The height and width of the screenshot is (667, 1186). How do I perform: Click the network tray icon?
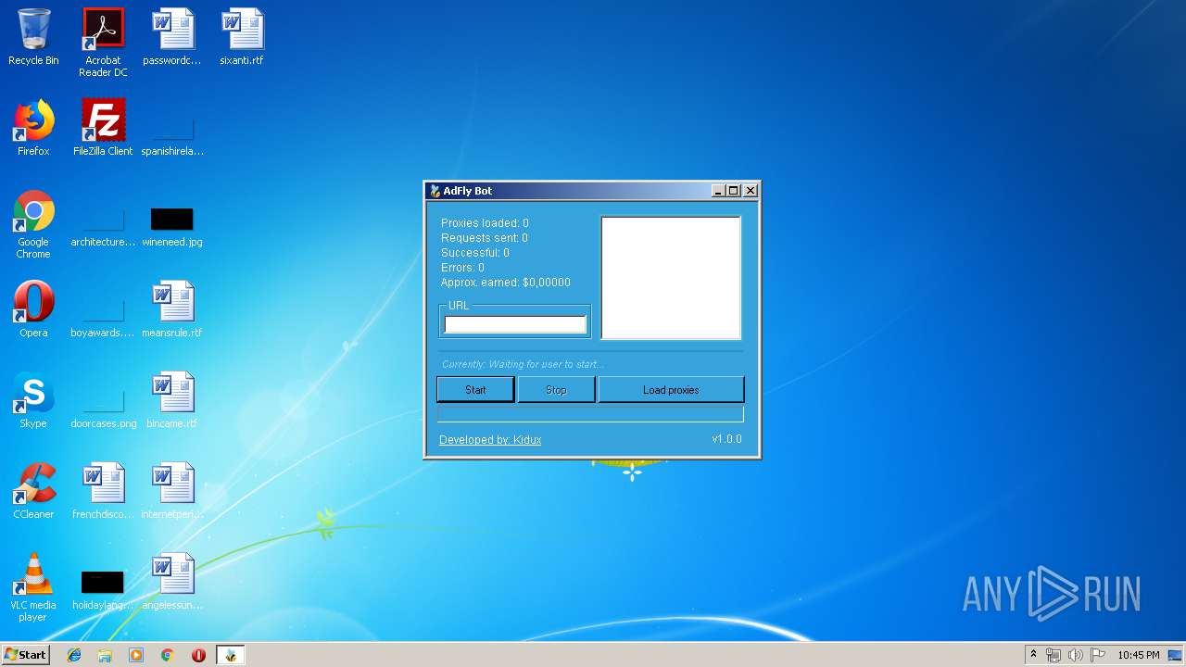click(1054, 655)
